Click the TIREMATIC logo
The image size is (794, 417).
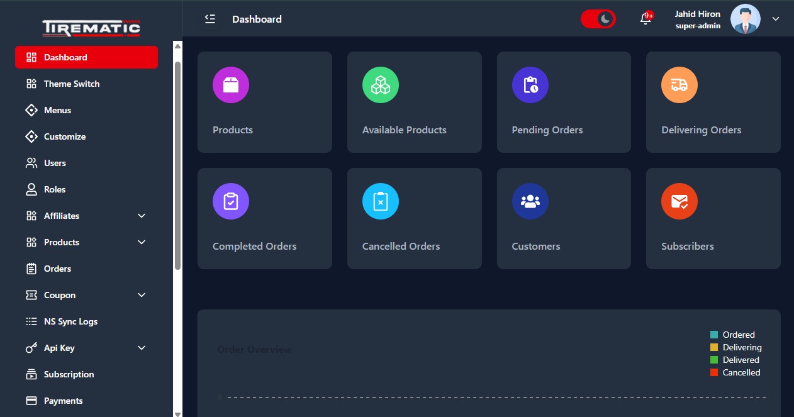point(91,28)
